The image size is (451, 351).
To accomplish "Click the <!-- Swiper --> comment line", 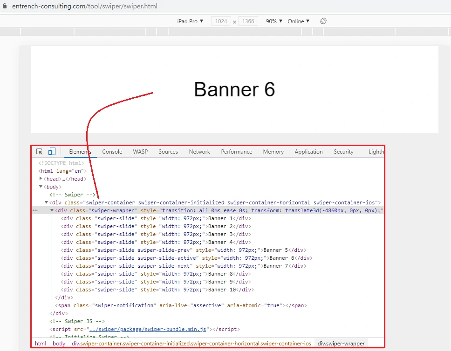I will pos(73,195).
